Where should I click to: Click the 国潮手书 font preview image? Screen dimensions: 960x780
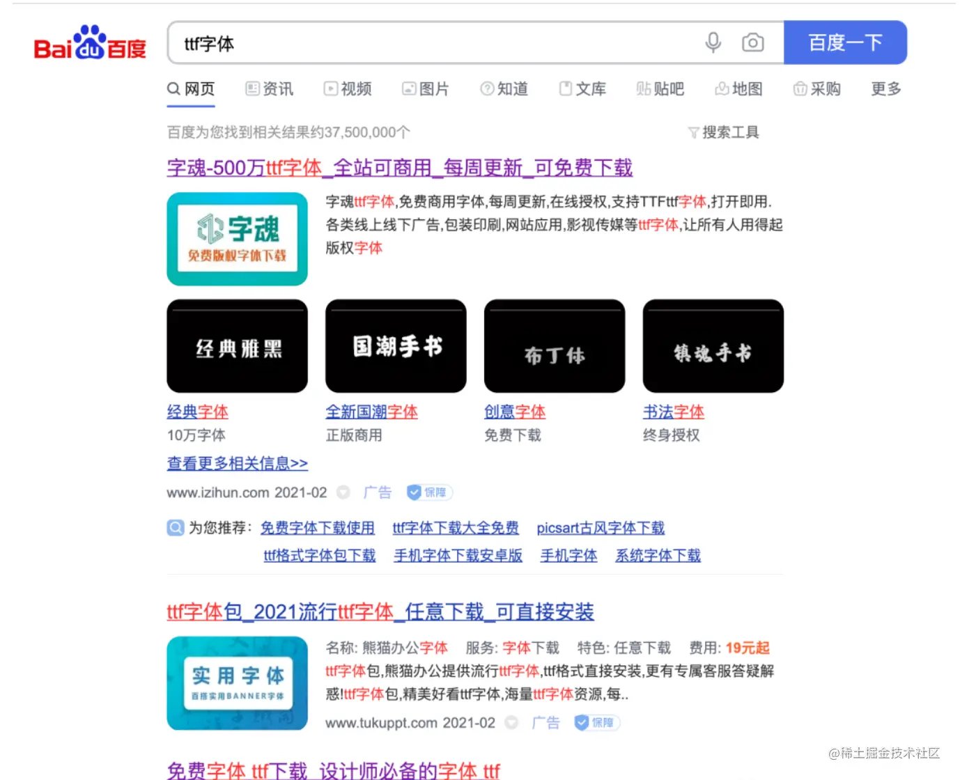[396, 346]
